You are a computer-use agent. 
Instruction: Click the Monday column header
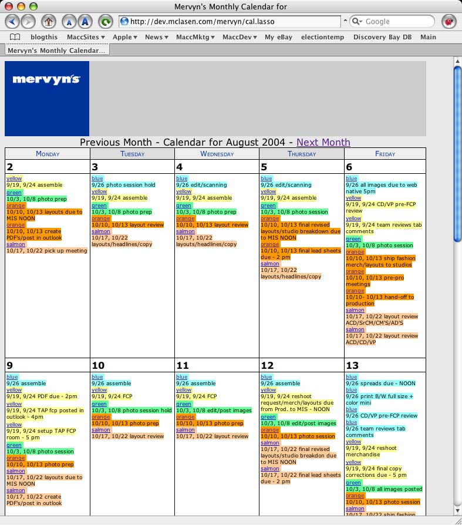48,154
